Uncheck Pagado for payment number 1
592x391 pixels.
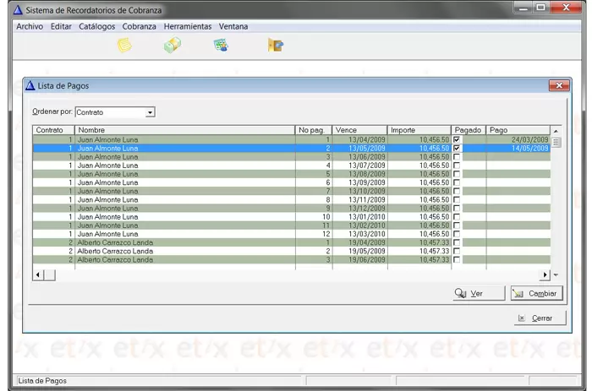point(458,139)
